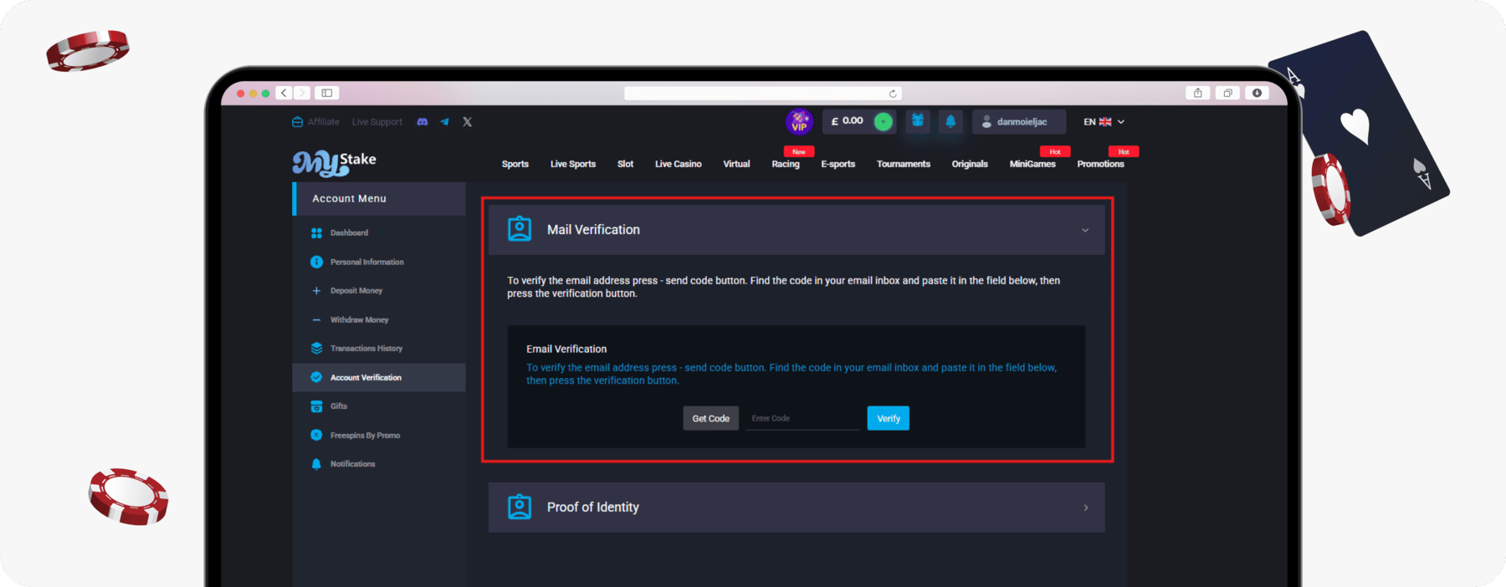Open the E-sports menu
Viewport: 1506px width, 587px height.
tap(838, 164)
